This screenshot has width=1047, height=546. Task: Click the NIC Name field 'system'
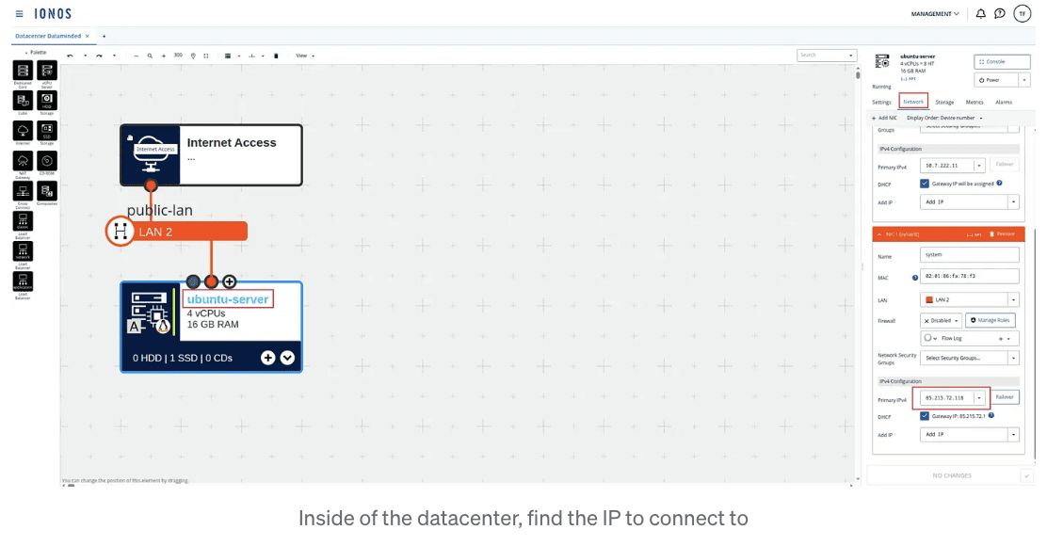(x=970, y=254)
